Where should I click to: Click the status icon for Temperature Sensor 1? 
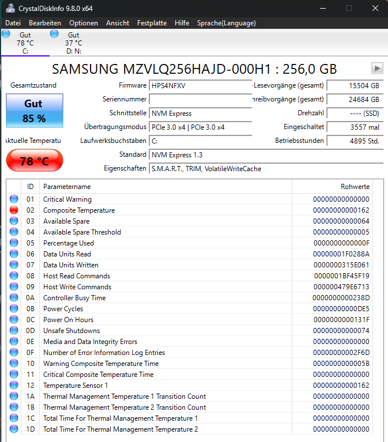[14, 386]
